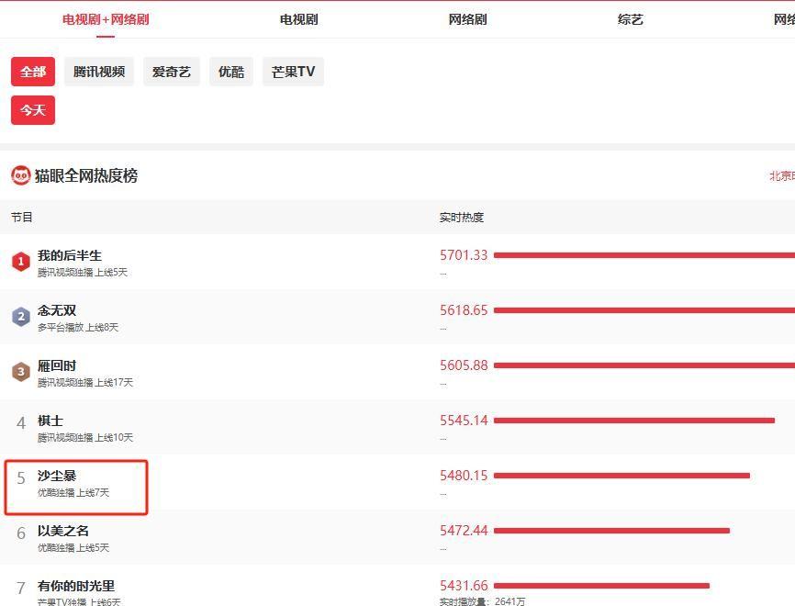Click 实时播放量 2641万 text
Viewport: 795px width, 606px height.
tap(482, 600)
